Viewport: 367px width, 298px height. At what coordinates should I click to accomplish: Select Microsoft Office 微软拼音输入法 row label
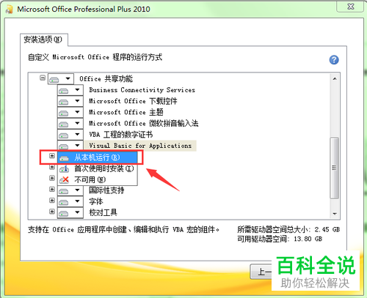click(143, 124)
